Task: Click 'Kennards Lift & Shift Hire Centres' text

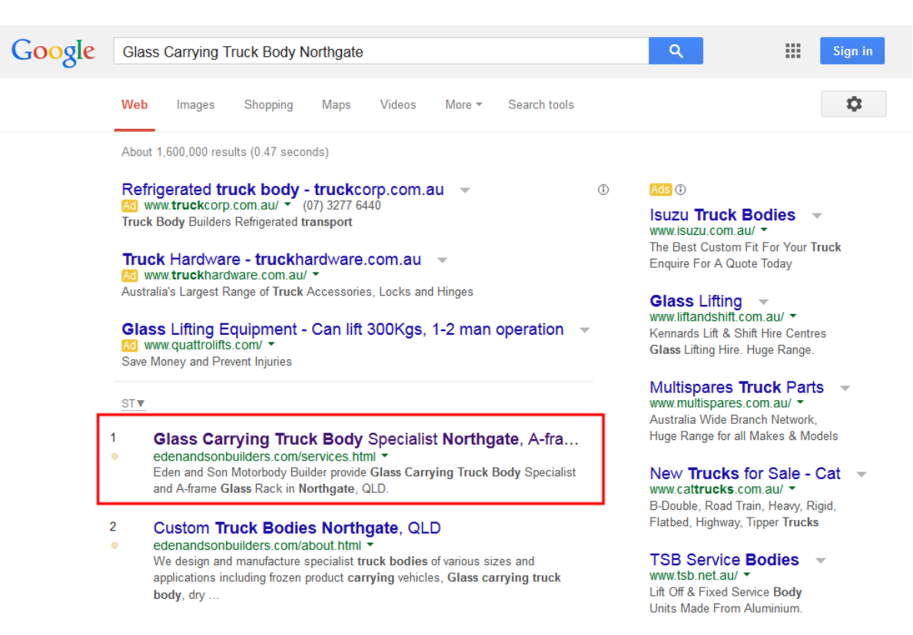Action: tap(738, 333)
